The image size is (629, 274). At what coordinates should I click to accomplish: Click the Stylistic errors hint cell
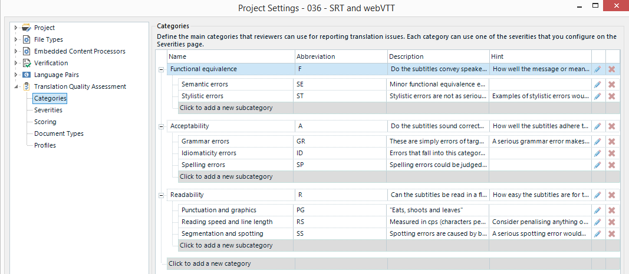[x=541, y=96]
